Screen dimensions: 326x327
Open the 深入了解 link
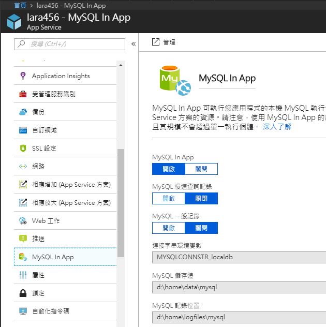277,126
